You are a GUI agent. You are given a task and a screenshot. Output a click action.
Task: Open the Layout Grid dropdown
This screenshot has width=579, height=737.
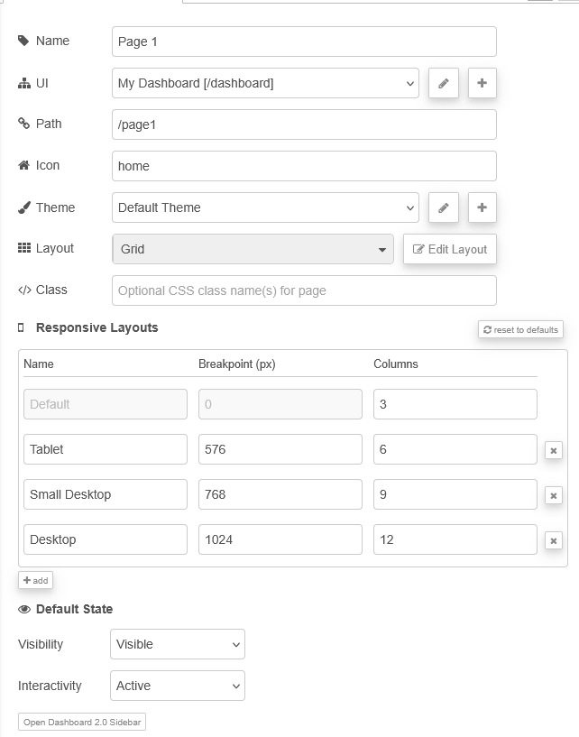pyautogui.click(x=253, y=249)
